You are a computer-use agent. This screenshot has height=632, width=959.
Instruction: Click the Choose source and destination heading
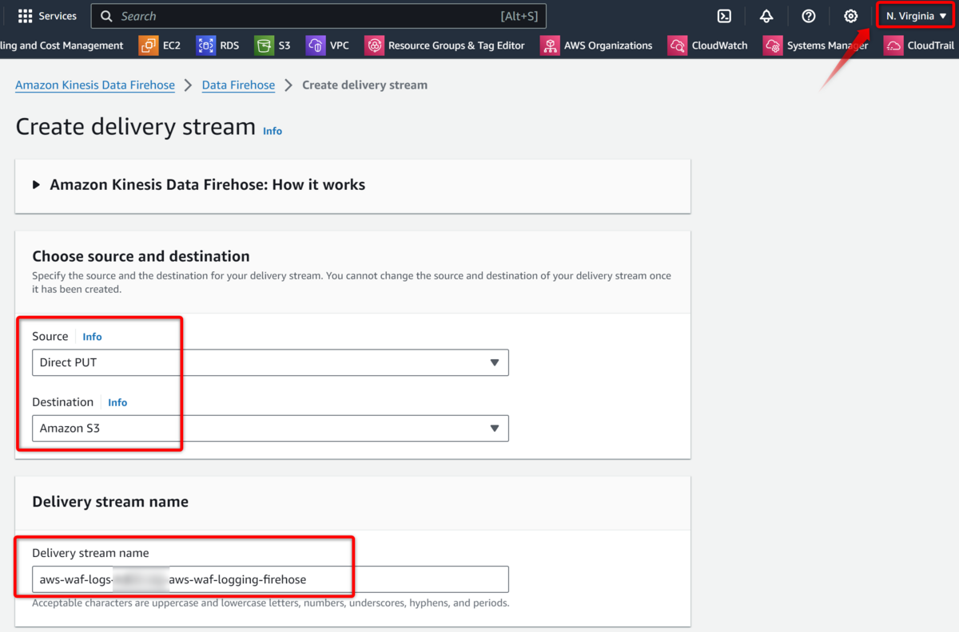coord(141,256)
